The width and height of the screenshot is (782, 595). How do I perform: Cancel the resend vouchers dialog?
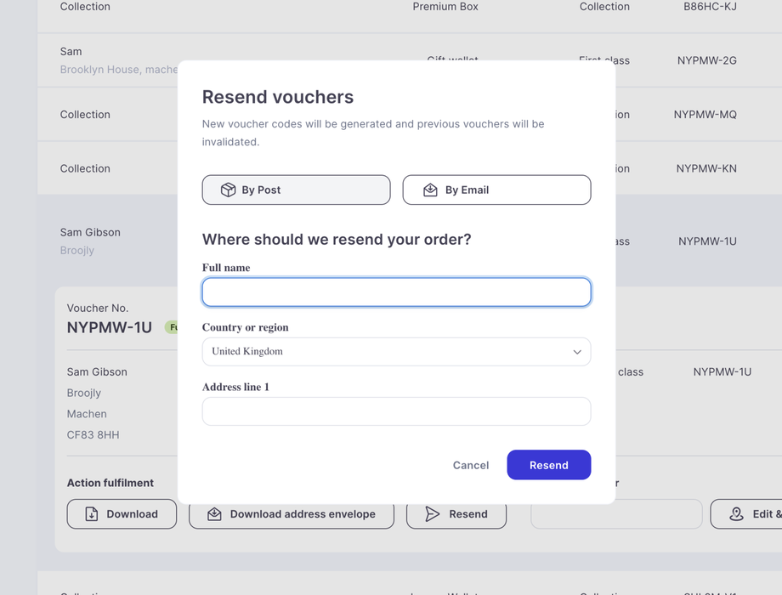pos(471,465)
